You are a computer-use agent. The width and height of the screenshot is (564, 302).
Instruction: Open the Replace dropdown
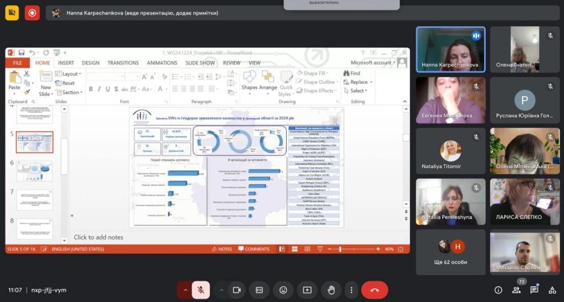tap(358, 82)
